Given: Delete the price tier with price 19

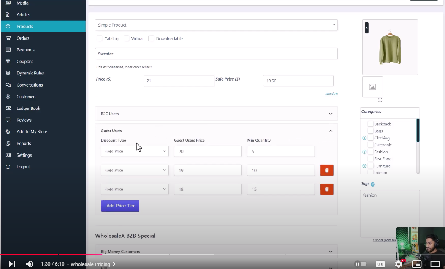Looking at the screenshot, I should (x=326, y=170).
